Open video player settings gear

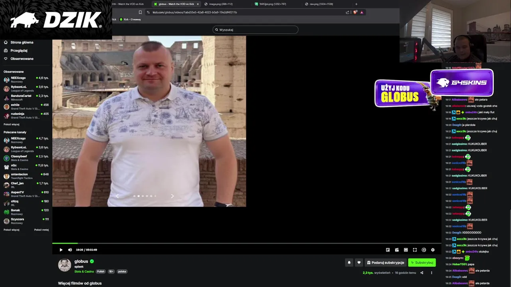pyautogui.click(x=433, y=250)
